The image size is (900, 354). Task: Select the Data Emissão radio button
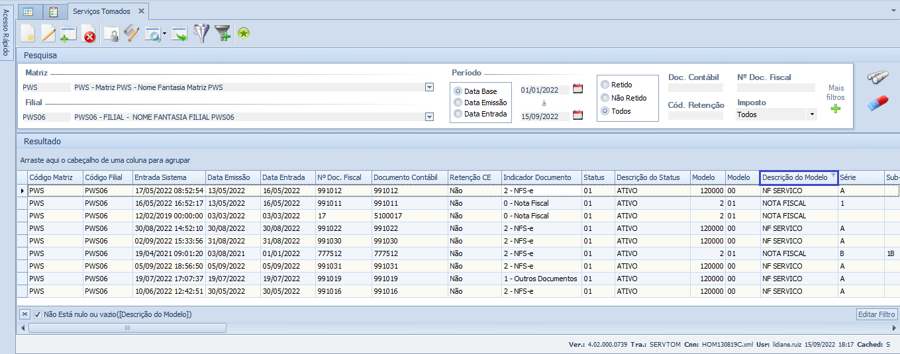[x=458, y=103]
